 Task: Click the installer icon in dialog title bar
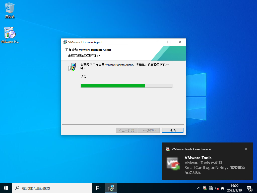65,42
